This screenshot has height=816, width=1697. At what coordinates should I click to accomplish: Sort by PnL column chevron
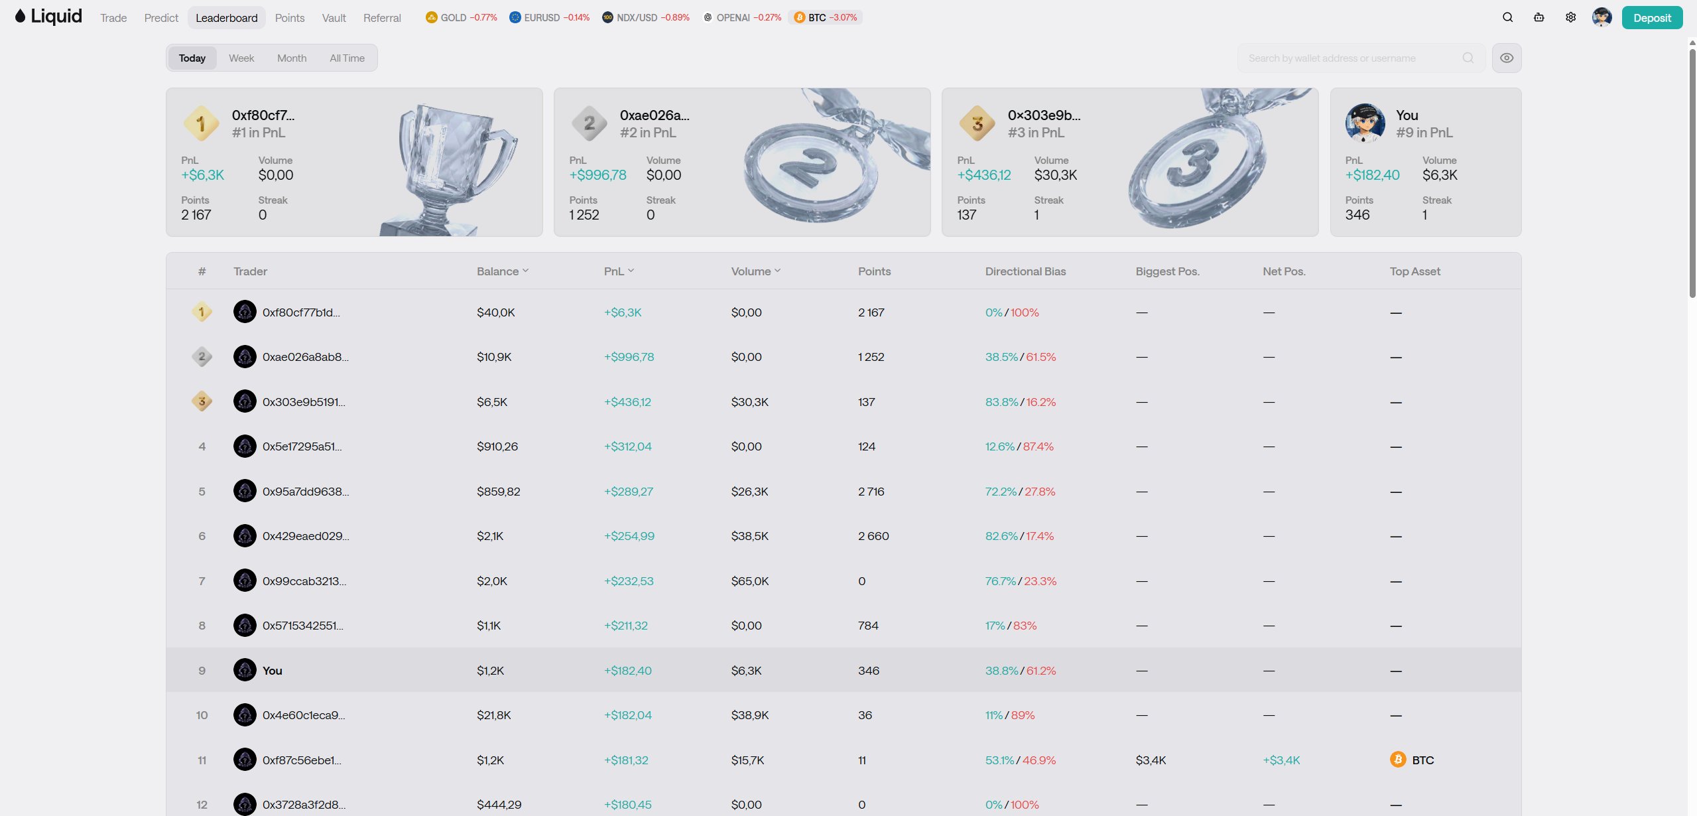pyautogui.click(x=631, y=271)
